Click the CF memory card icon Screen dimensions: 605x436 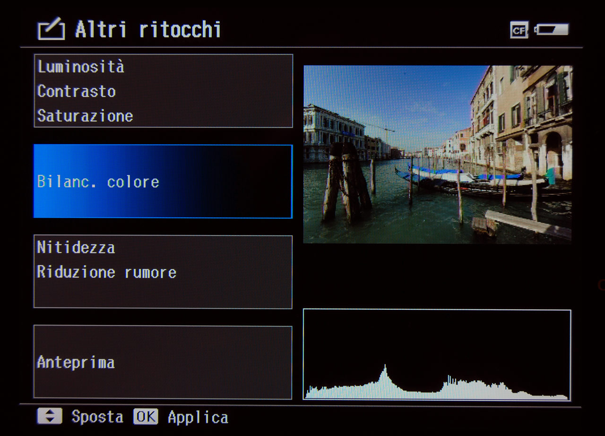coord(519,30)
